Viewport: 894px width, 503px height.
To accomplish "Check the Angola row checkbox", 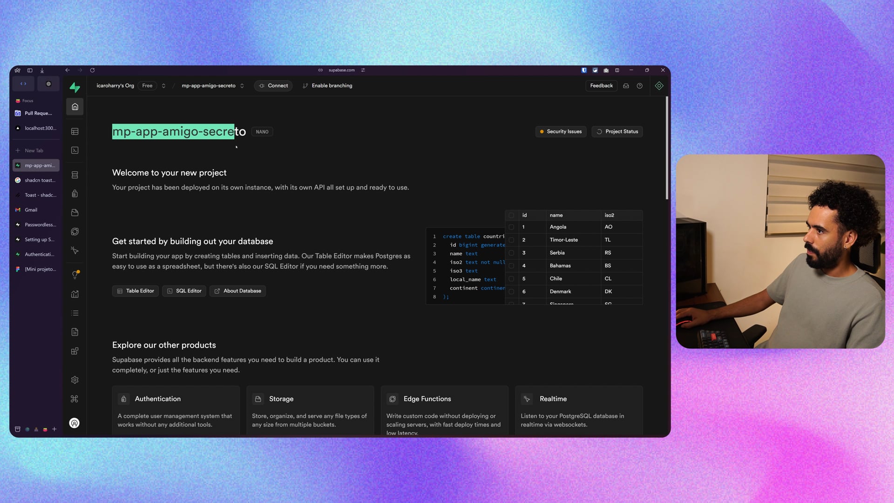I will pos(511,227).
